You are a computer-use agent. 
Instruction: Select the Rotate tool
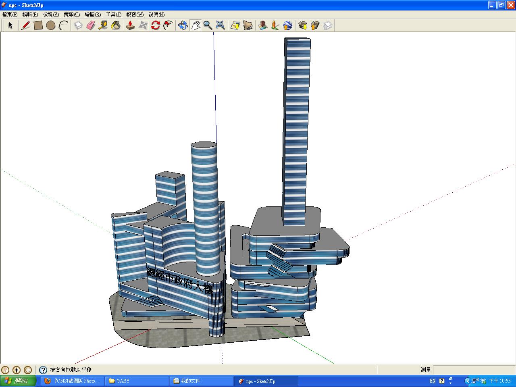click(156, 25)
